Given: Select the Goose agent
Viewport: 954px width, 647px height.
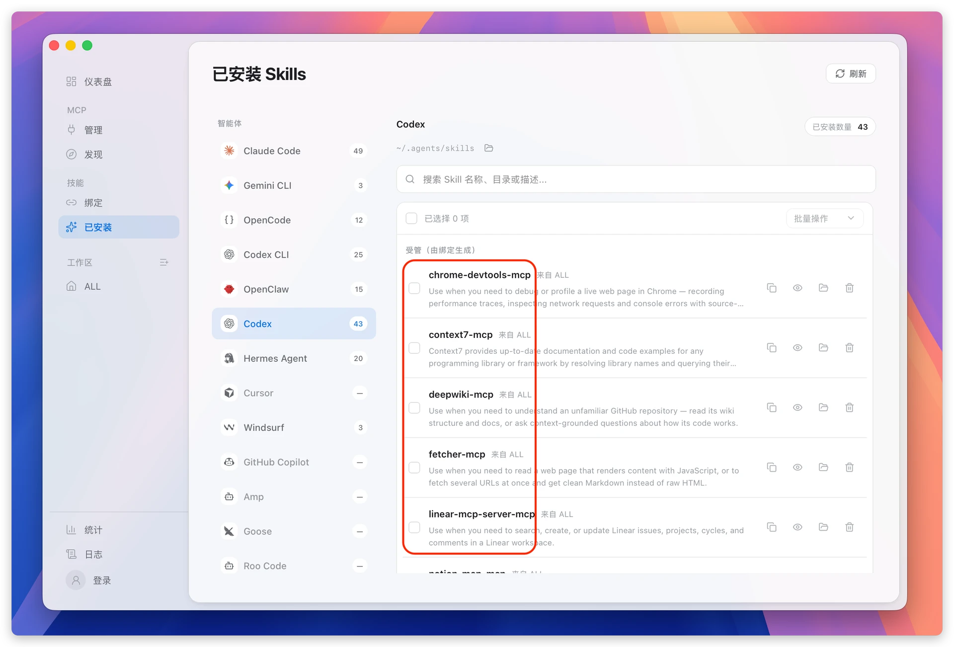Looking at the screenshot, I should click(294, 531).
